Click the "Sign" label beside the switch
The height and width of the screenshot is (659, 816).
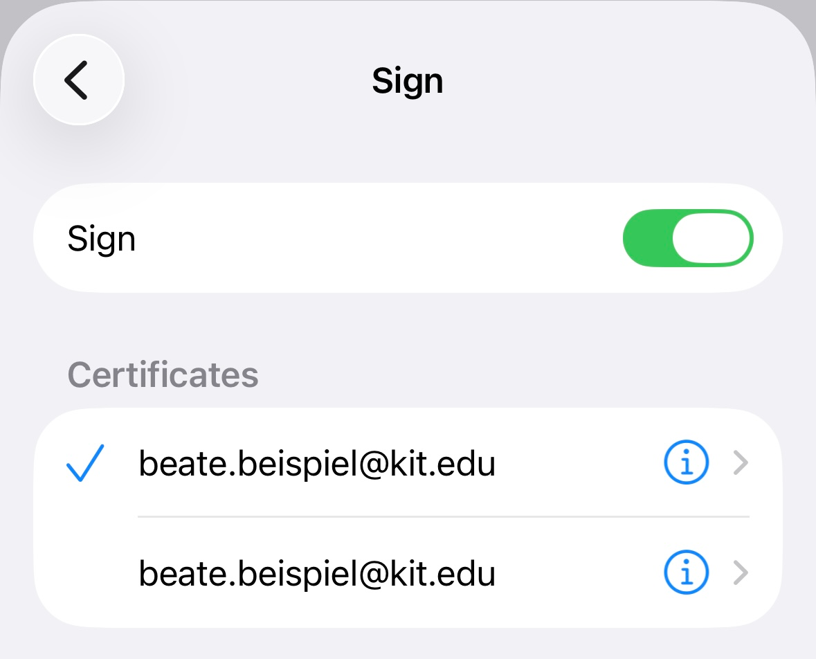click(x=101, y=240)
